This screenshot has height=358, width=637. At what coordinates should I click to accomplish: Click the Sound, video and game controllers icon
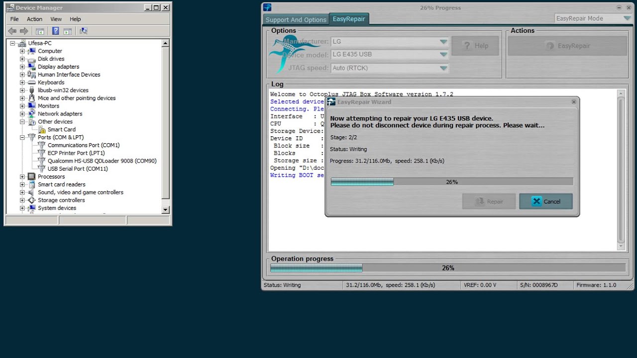click(32, 192)
